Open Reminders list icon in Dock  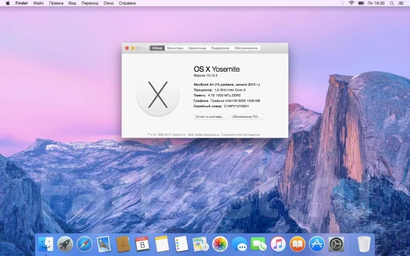click(181, 244)
